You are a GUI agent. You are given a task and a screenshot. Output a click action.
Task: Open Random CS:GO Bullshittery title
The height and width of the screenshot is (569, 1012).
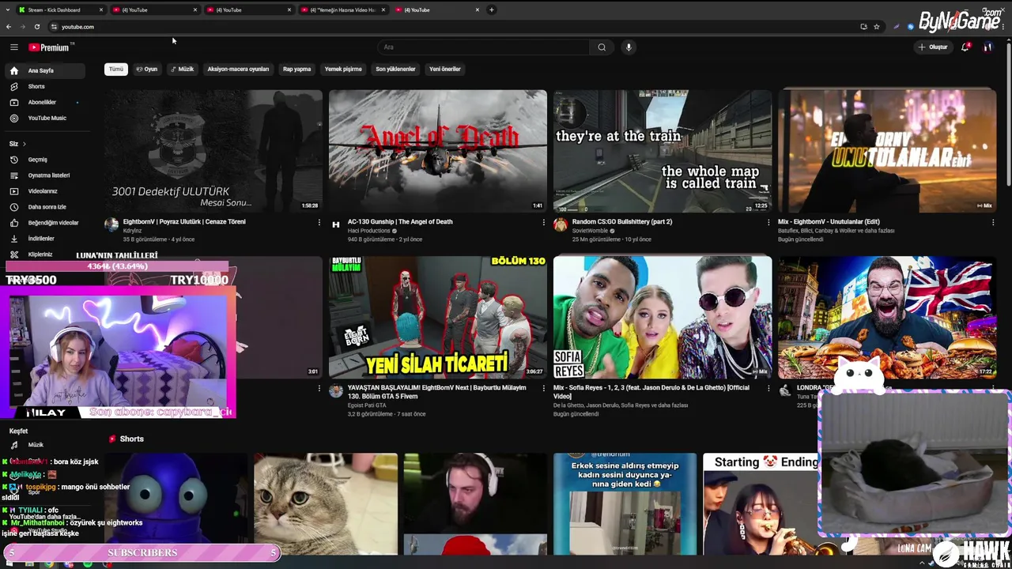coord(622,222)
